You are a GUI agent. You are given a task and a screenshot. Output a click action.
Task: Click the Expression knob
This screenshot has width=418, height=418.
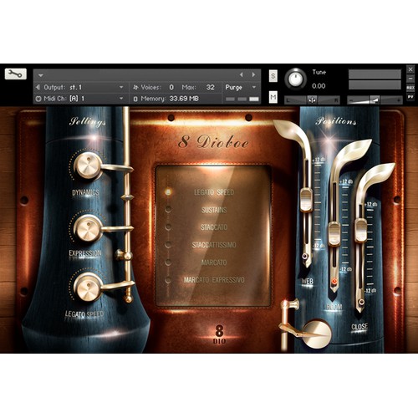point(88,228)
